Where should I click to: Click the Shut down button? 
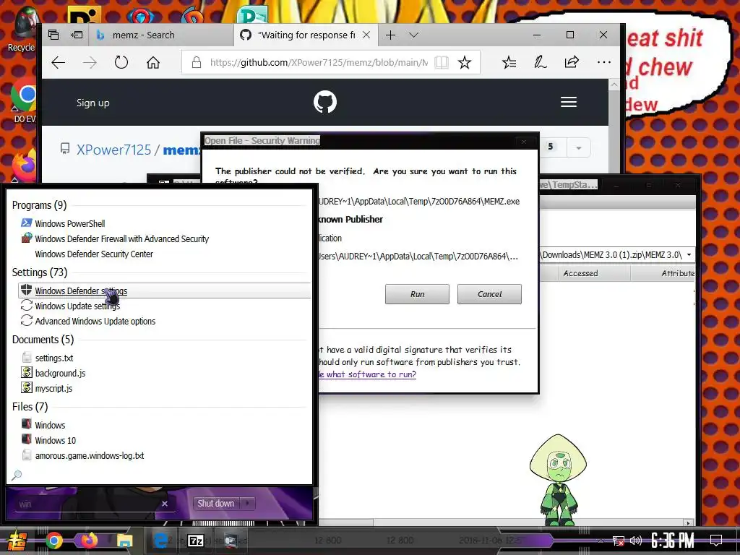(215, 503)
